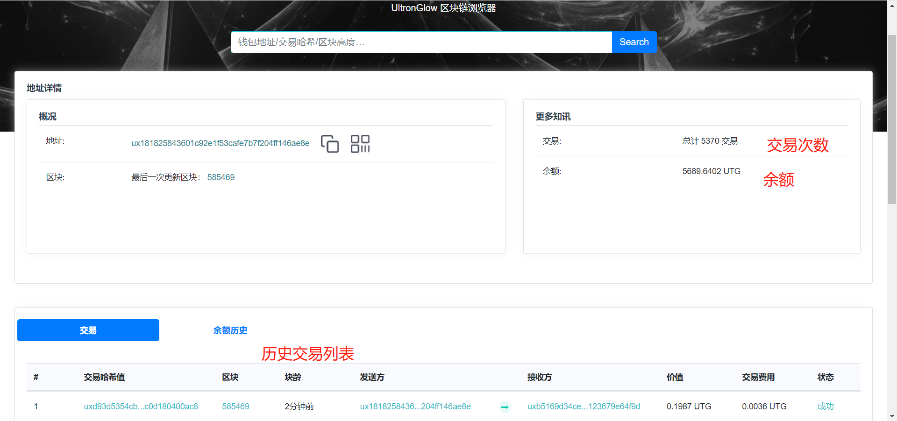Viewport: 897px width, 421px height.
Task: Click the 0.1987 UTG value cell
Action: coord(689,407)
